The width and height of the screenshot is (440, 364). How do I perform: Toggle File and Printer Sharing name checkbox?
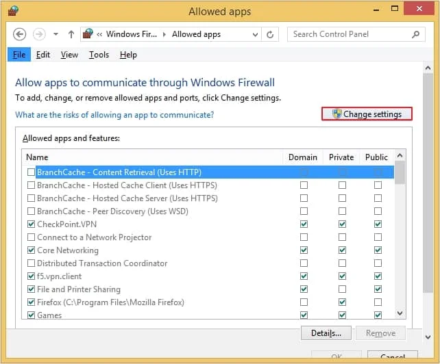[31, 289]
